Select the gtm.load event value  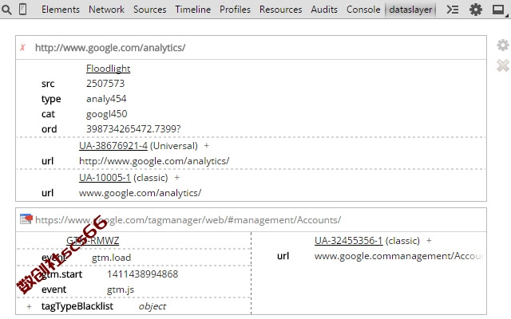point(111,258)
